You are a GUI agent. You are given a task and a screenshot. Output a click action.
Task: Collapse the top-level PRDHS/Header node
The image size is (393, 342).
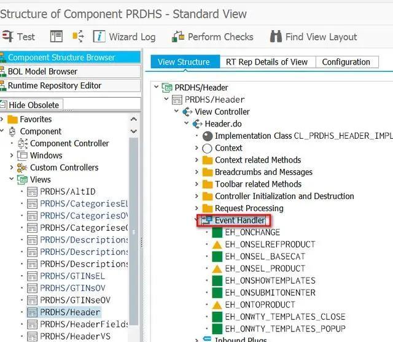click(x=157, y=87)
